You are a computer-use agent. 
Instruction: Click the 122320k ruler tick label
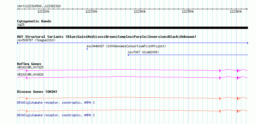pos(43,11)
